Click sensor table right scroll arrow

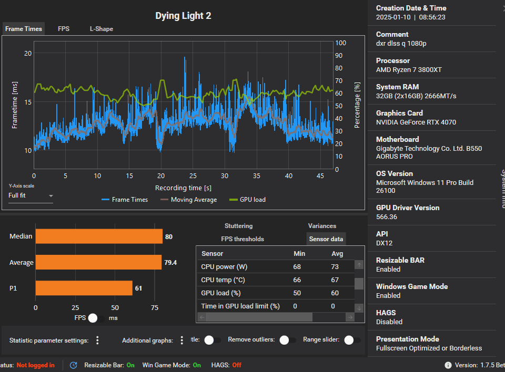coord(350,317)
